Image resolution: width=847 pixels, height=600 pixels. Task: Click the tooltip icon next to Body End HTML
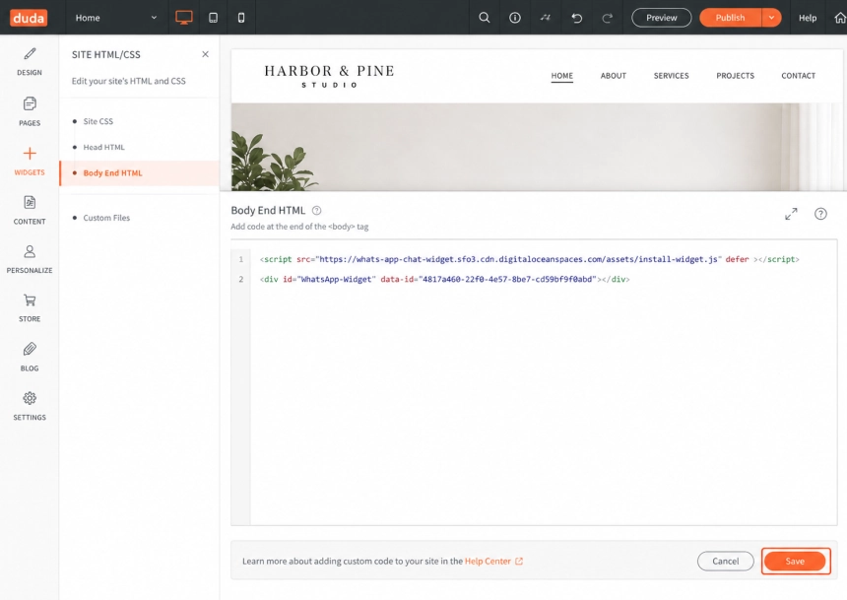tap(316, 210)
